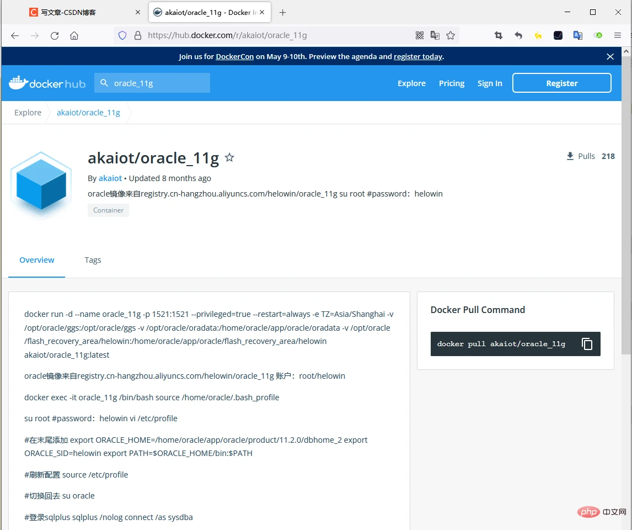The height and width of the screenshot is (530, 632).
Task: Reload the page with the refresh icon
Action: pyautogui.click(x=55, y=35)
